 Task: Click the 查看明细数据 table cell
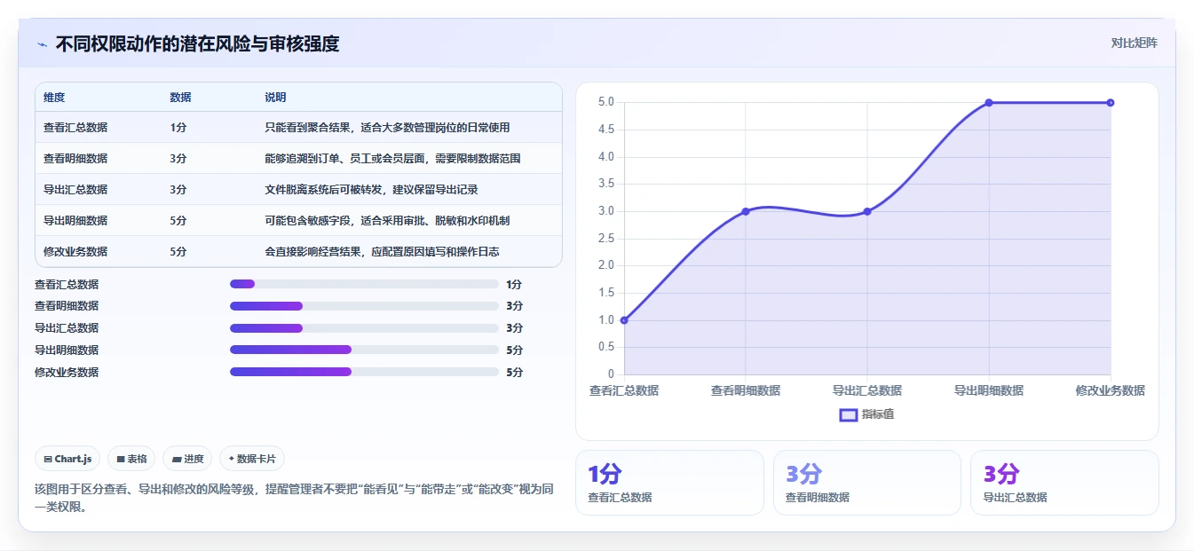[75, 158]
